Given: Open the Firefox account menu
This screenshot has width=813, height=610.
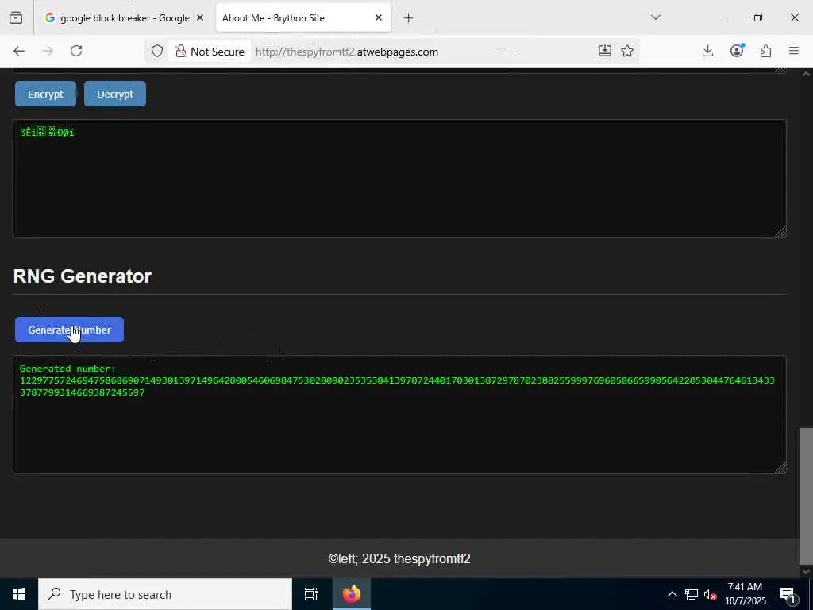Looking at the screenshot, I should (737, 51).
